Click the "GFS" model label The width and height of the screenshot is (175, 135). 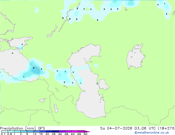pyautogui.click(x=41, y=128)
